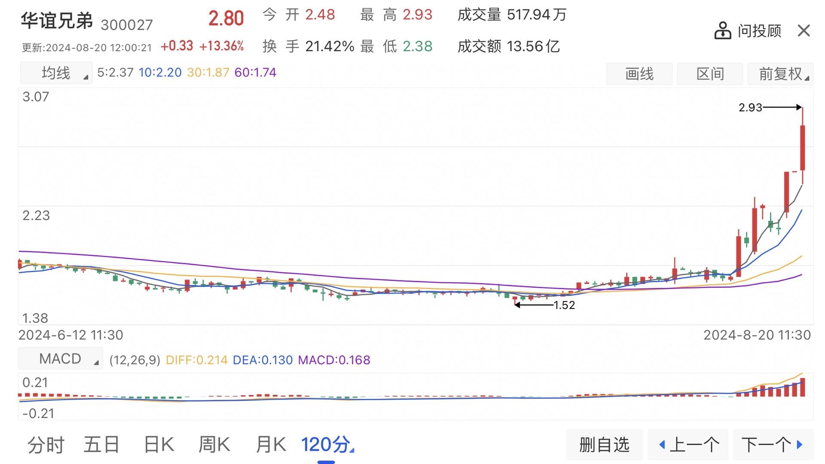825x464 pixels.
Task: Switch to the 月K tab
Action: (x=270, y=445)
